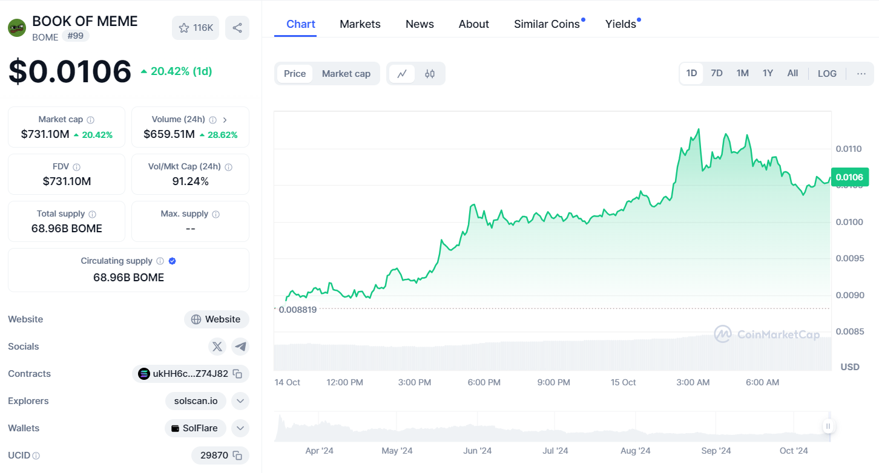This screenshot has height=473, width=879.
Task: Copy the contract address ukHH6c...Z74J82
Action: coord(238,374)
